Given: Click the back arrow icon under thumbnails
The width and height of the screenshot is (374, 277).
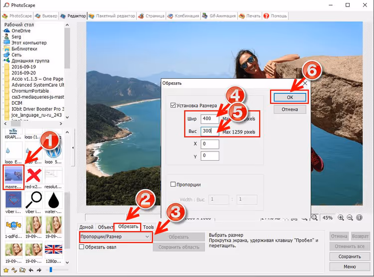Looking at the screenshot, I should [31, 270].
